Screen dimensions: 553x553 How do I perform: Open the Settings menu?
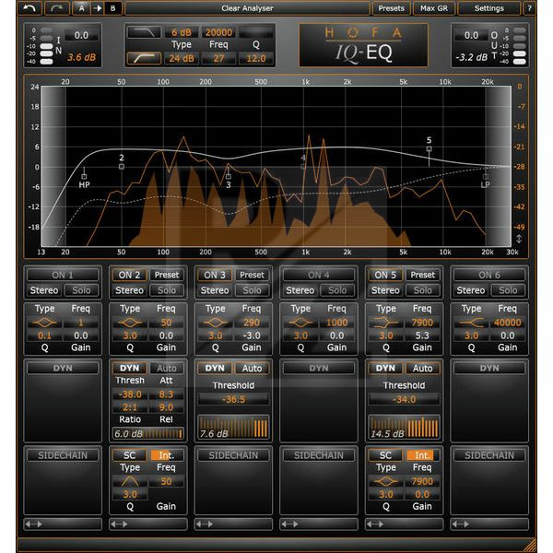488,8
